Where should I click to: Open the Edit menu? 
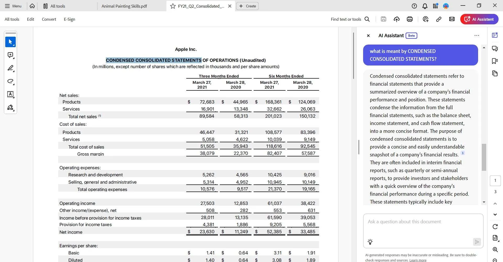[x=30, y=19]
